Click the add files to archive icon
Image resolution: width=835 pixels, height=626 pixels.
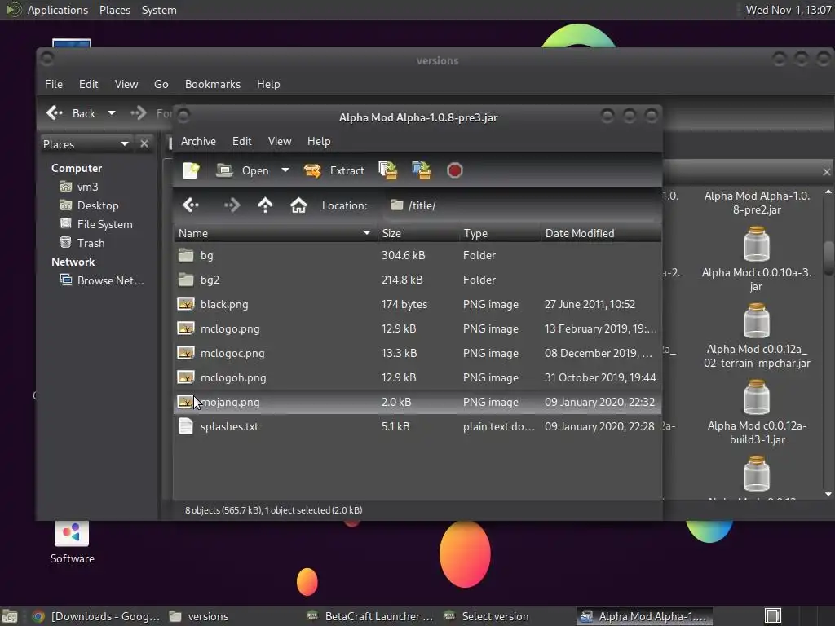click(387, 170)
